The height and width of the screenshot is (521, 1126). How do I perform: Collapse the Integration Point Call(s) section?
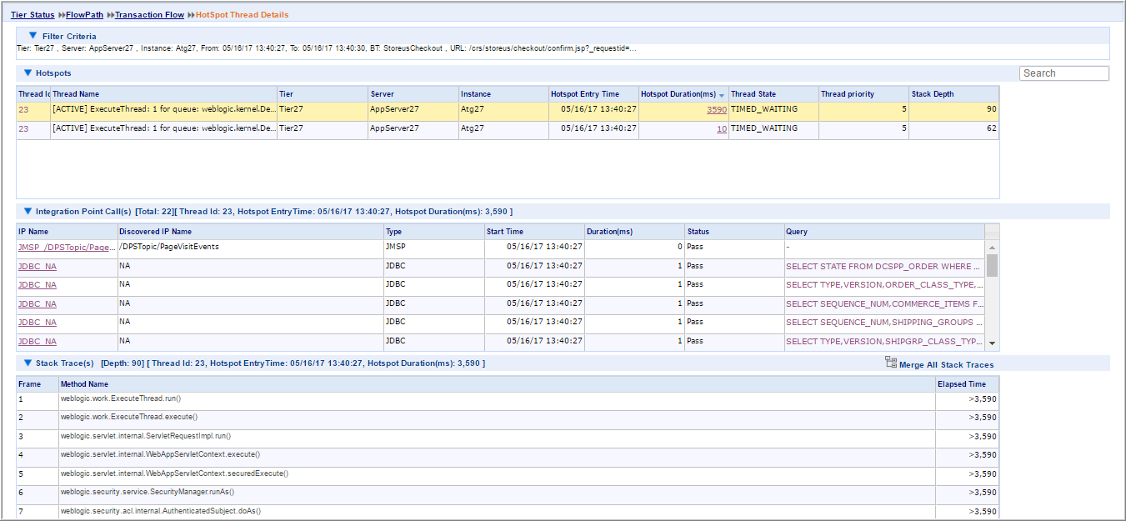pos(28,212)
